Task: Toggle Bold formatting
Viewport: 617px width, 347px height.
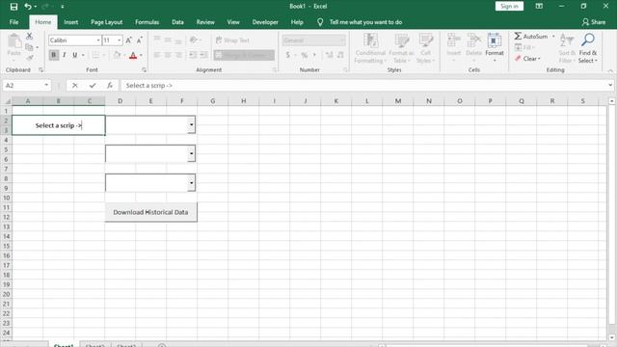Action: point(54,55)
